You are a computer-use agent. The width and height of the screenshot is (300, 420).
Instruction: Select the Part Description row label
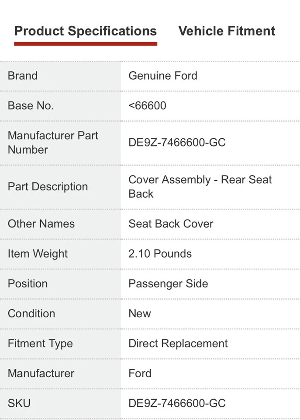[48, 186]
